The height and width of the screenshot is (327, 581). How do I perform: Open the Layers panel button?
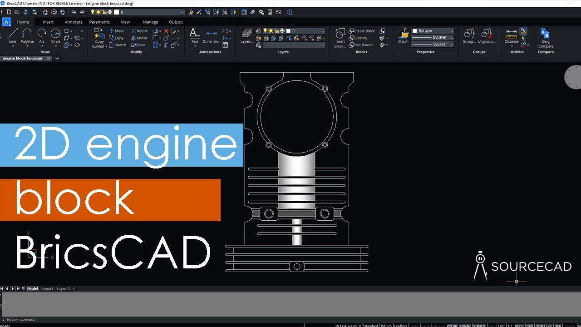point(246,35)
